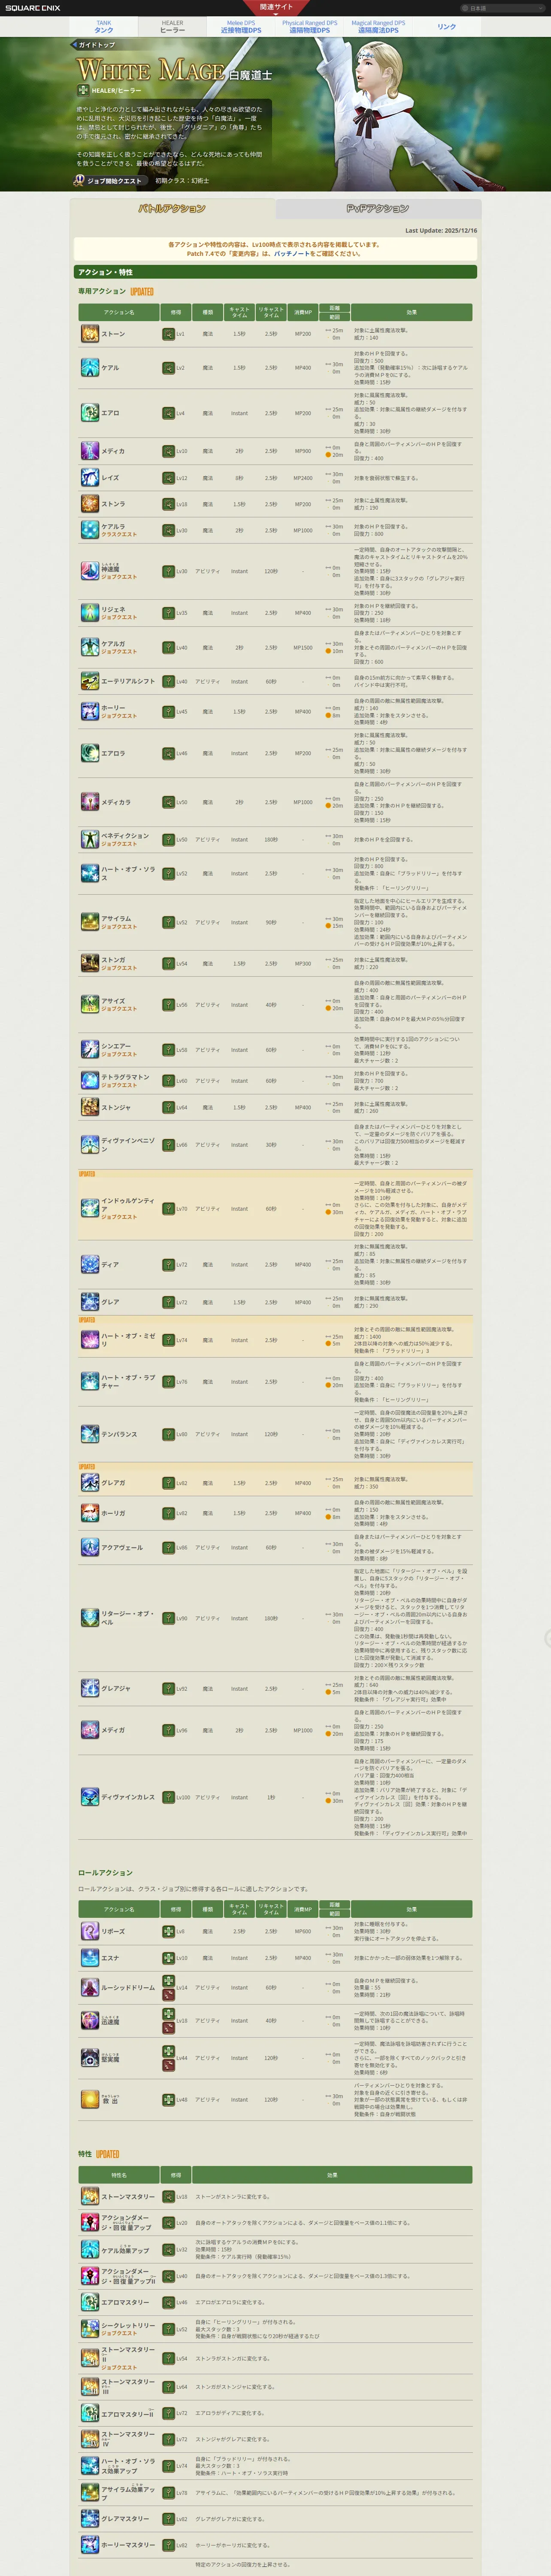The image size is (551, 2576).
Task: Open the パッチノート link
Action: (292, 254)
